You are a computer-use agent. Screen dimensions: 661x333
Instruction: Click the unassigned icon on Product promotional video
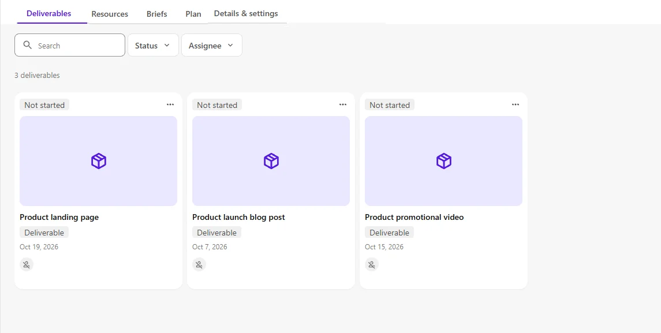coord(372,265)
